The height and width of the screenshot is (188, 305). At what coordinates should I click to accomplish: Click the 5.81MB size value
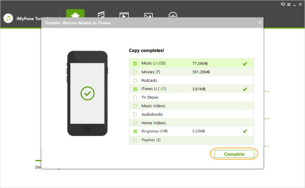pyautogui.click(x=199, y=89)
